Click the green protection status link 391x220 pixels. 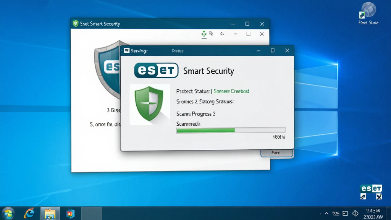231,91
